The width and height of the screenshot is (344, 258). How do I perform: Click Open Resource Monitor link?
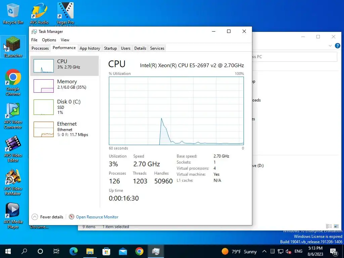pos(97,217)
